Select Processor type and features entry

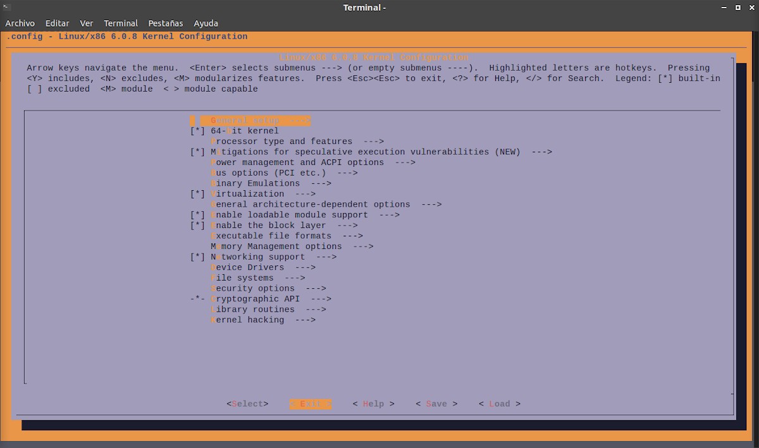pyautogui.click(x=281, y=142)
